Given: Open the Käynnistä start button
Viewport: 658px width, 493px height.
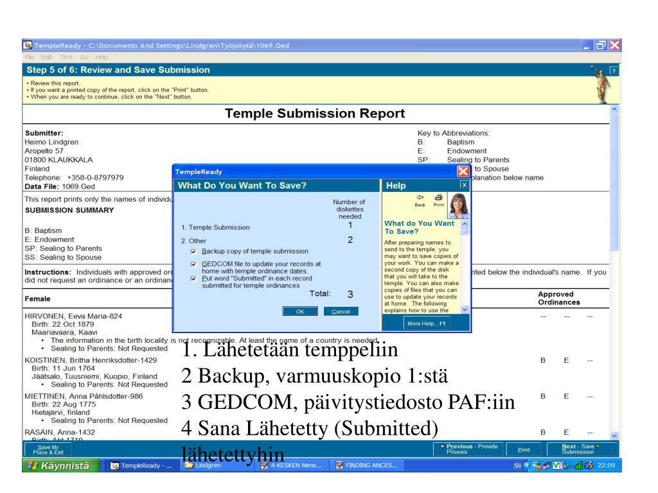Looking at the screenshot, I should click(x=61, y=465).
